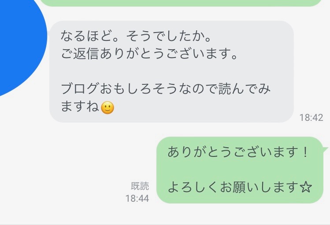The image size is (330, 225).
Task: Click the 既読 read-status label
Action: (x=140, y=186)
